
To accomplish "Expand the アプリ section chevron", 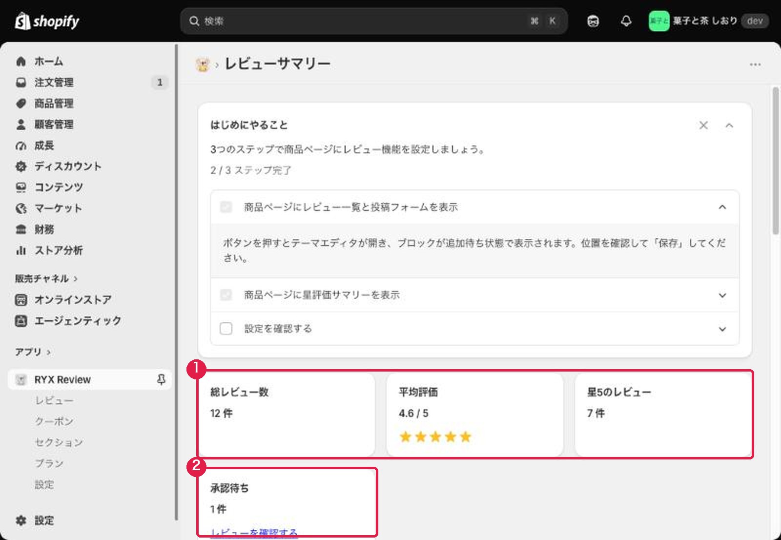I will click(48, 352).
